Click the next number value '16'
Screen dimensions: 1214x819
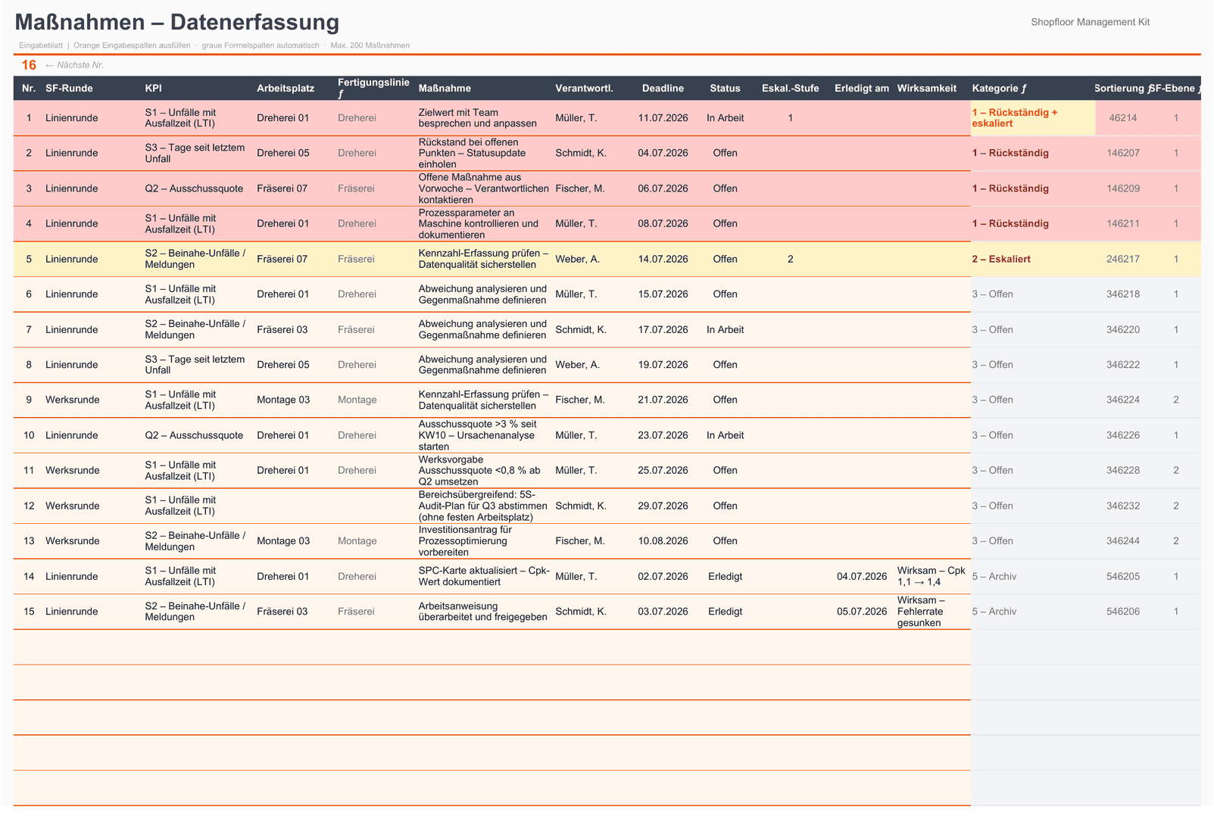coord(29,65)
